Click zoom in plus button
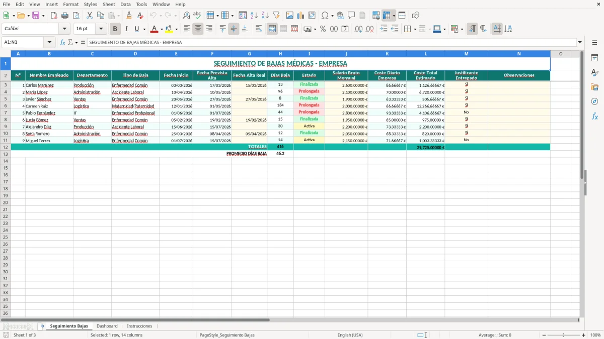604x339 pixels. coord(584,335)
